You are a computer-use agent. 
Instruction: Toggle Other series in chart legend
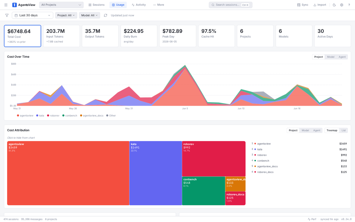[111, 115]
